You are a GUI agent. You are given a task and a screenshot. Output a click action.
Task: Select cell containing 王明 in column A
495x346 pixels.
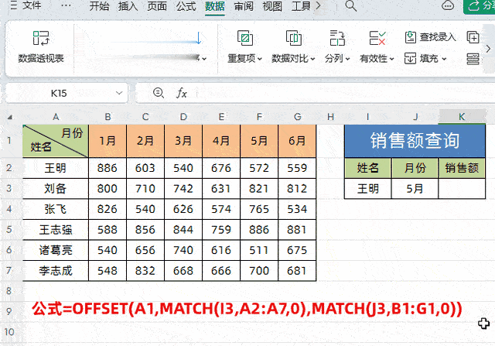56,168
